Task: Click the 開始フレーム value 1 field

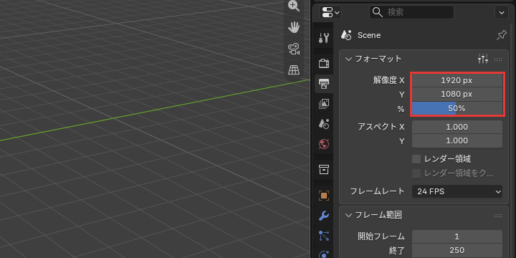Action: tap(457, 236)
